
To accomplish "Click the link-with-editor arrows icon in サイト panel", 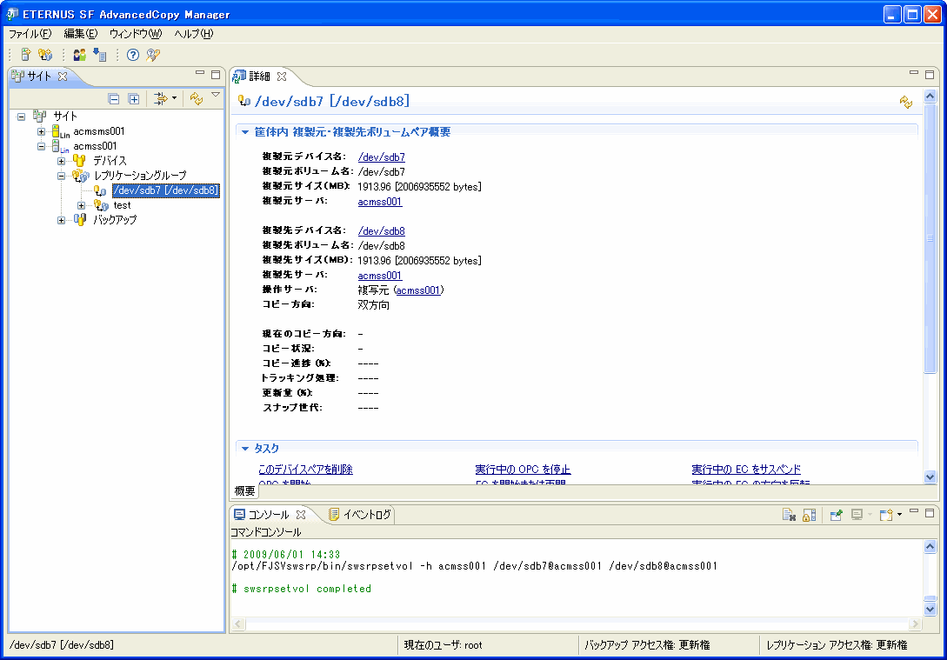I will click(x=160, y=98).
